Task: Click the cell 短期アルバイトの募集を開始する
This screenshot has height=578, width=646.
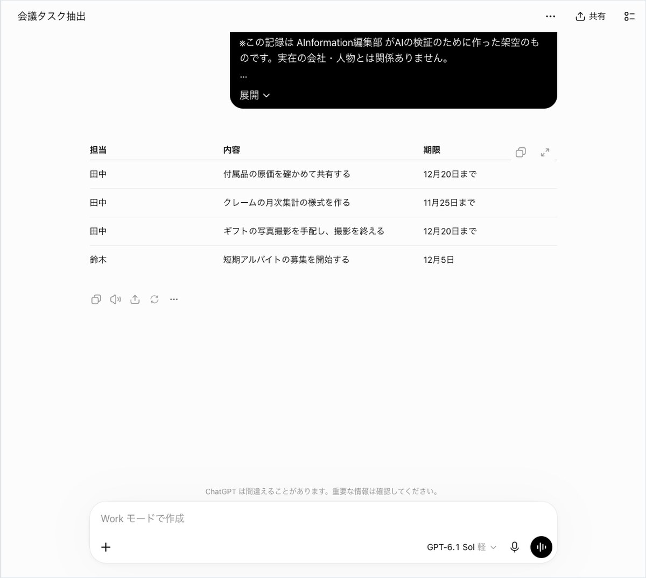Action: coord(286,260)
